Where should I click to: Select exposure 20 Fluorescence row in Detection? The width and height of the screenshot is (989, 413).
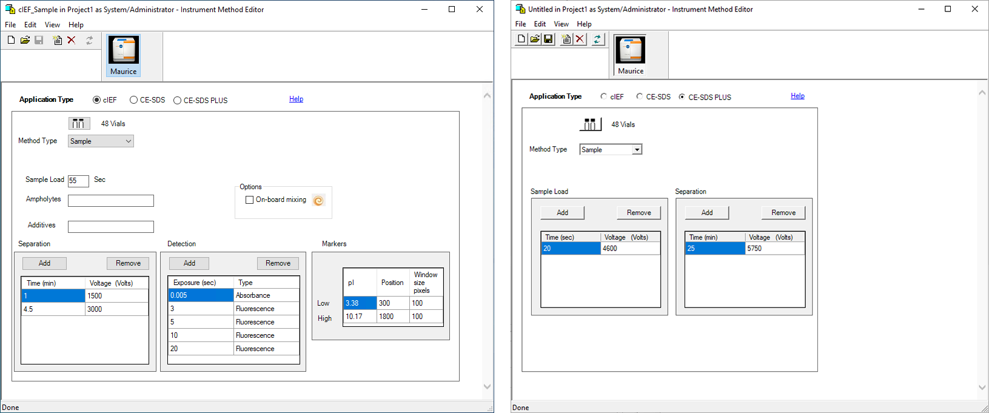click(233, 349)
